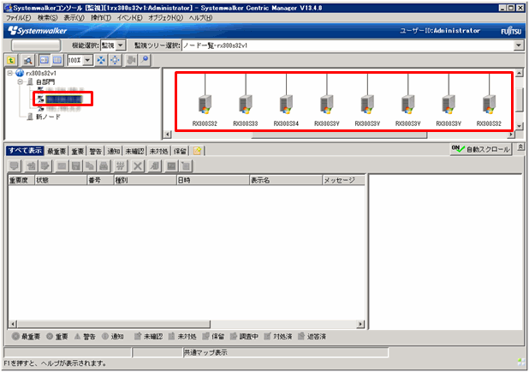This screenshot has height=372, width=529.
Task: Open the node search magnifier tool
Action: click(27, 61)
